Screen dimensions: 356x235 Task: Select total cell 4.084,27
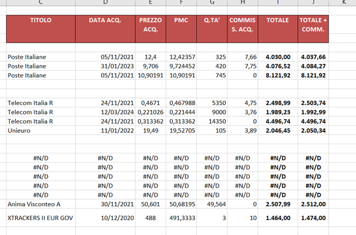(x=313, y=66)
